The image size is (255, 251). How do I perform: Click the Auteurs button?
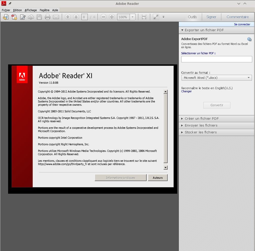tap(158, 178)
